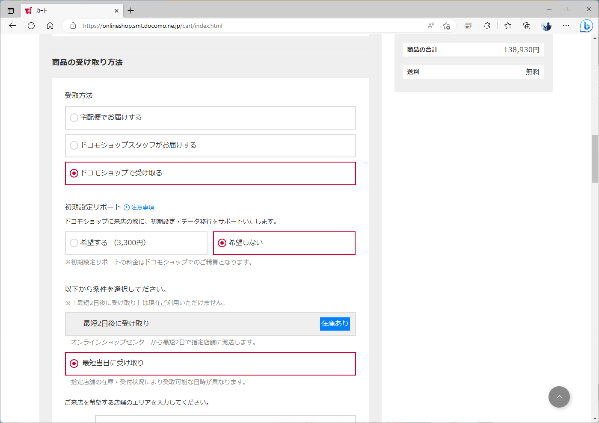The image size is (599, 423).
Task: Add this page to favorites star icon
Action: [x=446, y=26]
